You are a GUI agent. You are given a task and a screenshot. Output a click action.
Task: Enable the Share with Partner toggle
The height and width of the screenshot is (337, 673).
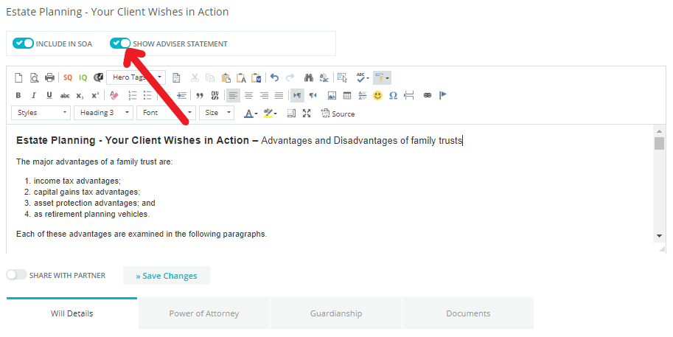click(x=16, y=275)
